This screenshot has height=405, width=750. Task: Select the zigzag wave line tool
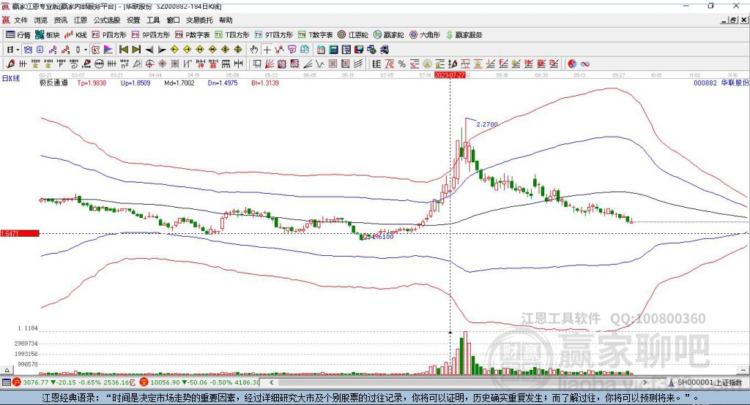tap(319, 64)
